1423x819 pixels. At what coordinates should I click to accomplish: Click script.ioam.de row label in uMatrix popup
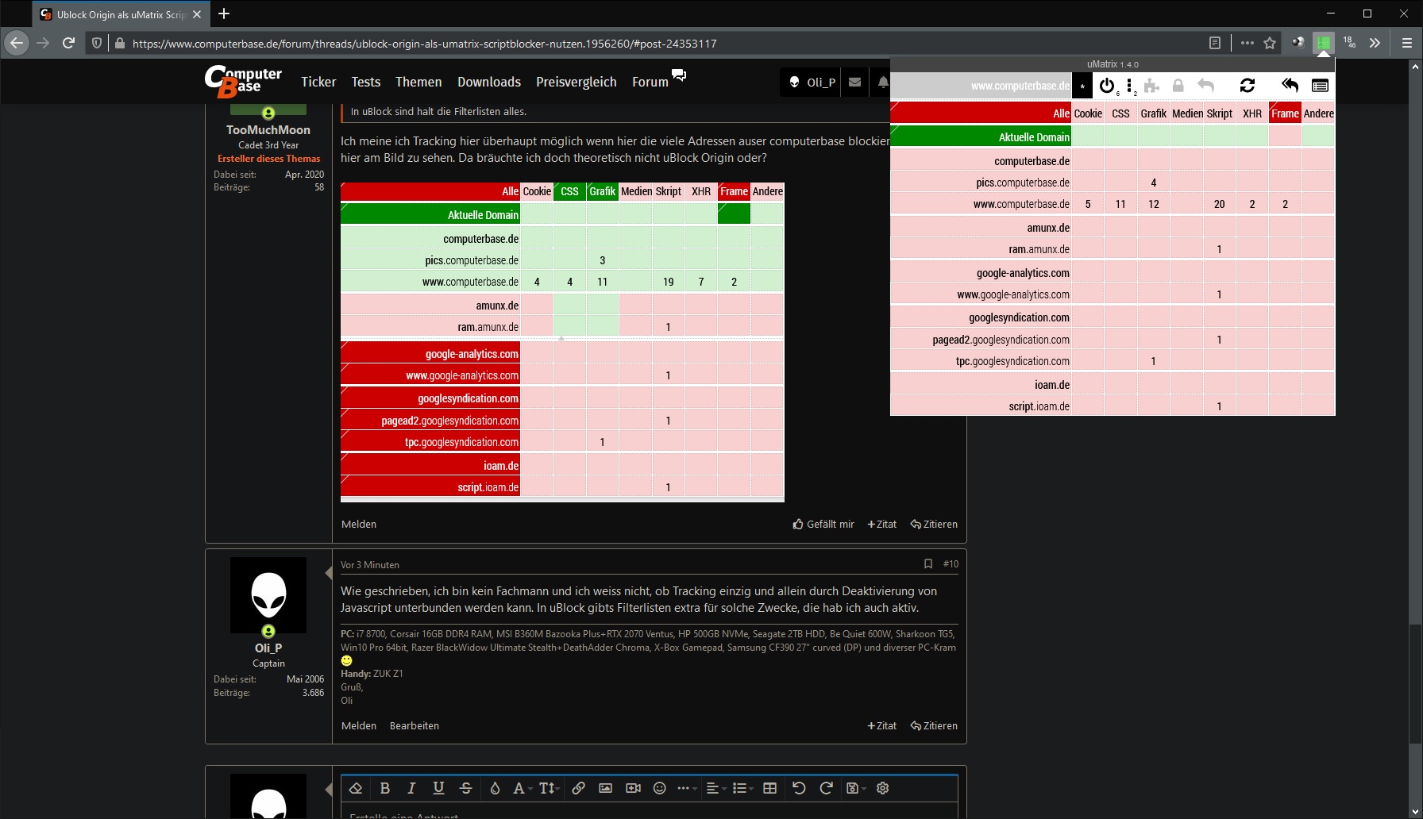(x=981, y=406)
